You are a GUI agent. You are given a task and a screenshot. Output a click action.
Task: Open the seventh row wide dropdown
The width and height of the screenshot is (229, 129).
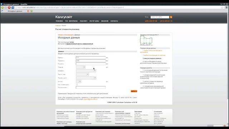point(86,78)
